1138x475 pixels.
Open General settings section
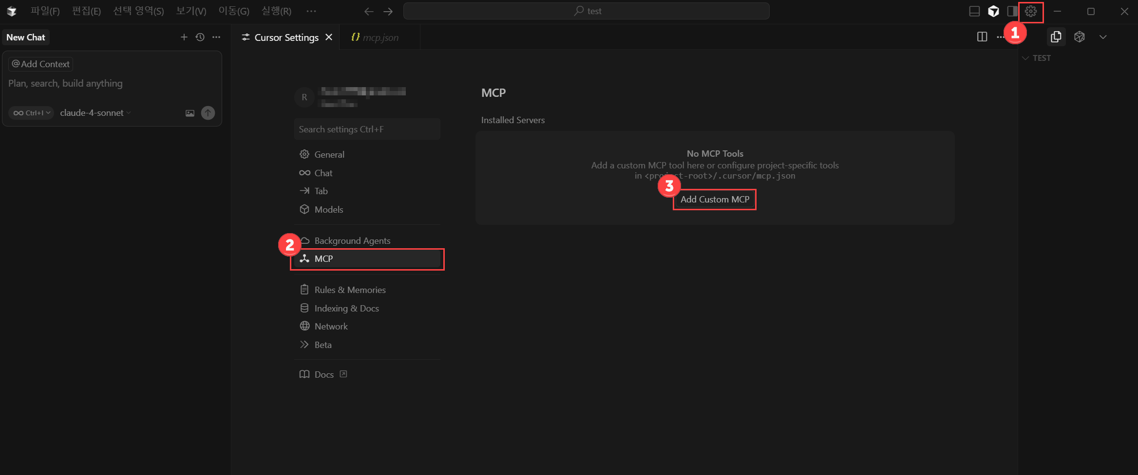point(367,154)
